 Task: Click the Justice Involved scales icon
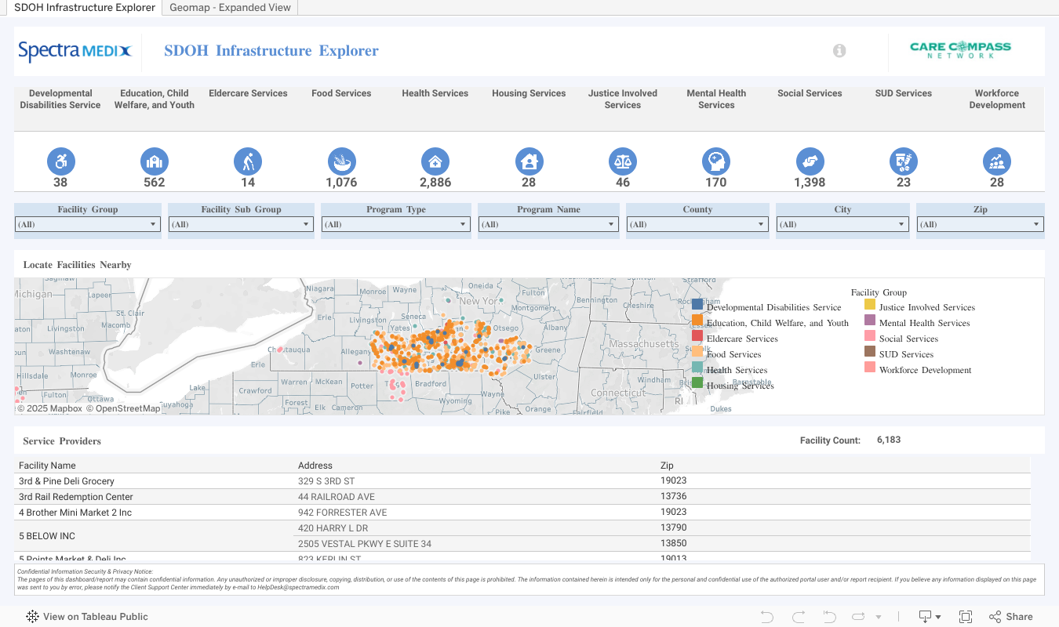pyautogui.click(x=623, y=162)
